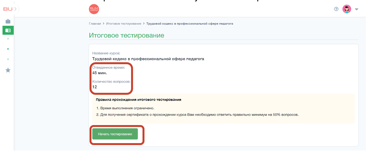Image resolution: width=367 pixels, height=152 pixels.
Task: Click the 45 мин. time value
Action: click(100, 73)
